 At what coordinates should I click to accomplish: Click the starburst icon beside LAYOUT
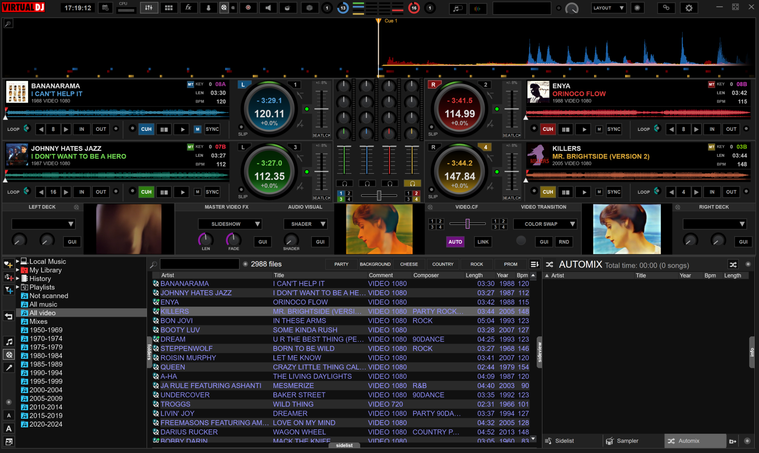click(637, 8)
